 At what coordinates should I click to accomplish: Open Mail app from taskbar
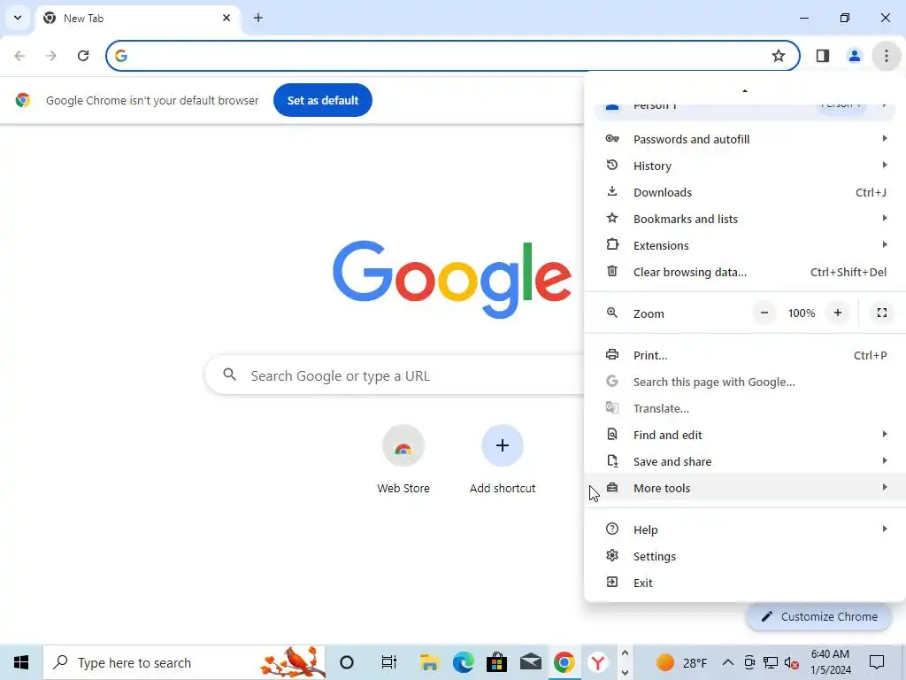[531, 662]
